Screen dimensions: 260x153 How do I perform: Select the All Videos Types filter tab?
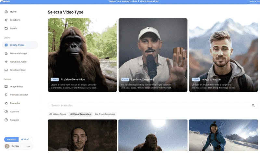(x=58, y=114)
